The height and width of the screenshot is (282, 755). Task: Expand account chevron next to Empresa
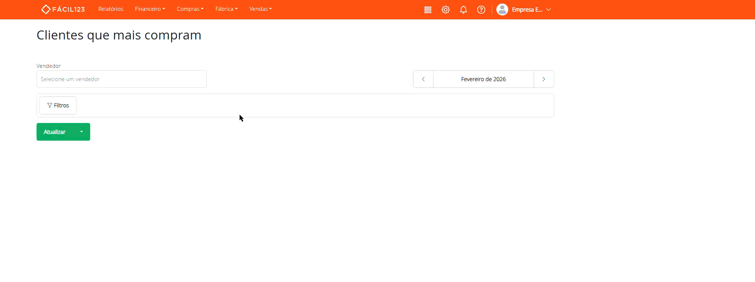tap(548, 10)
